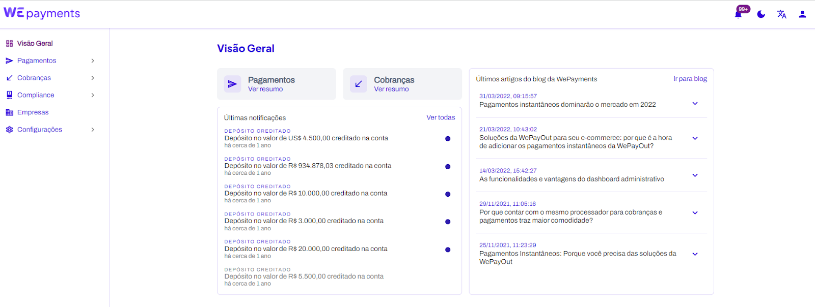Click Ver resumo under Cobranças card
Screen dimensions: 815x307
point(391,89)
